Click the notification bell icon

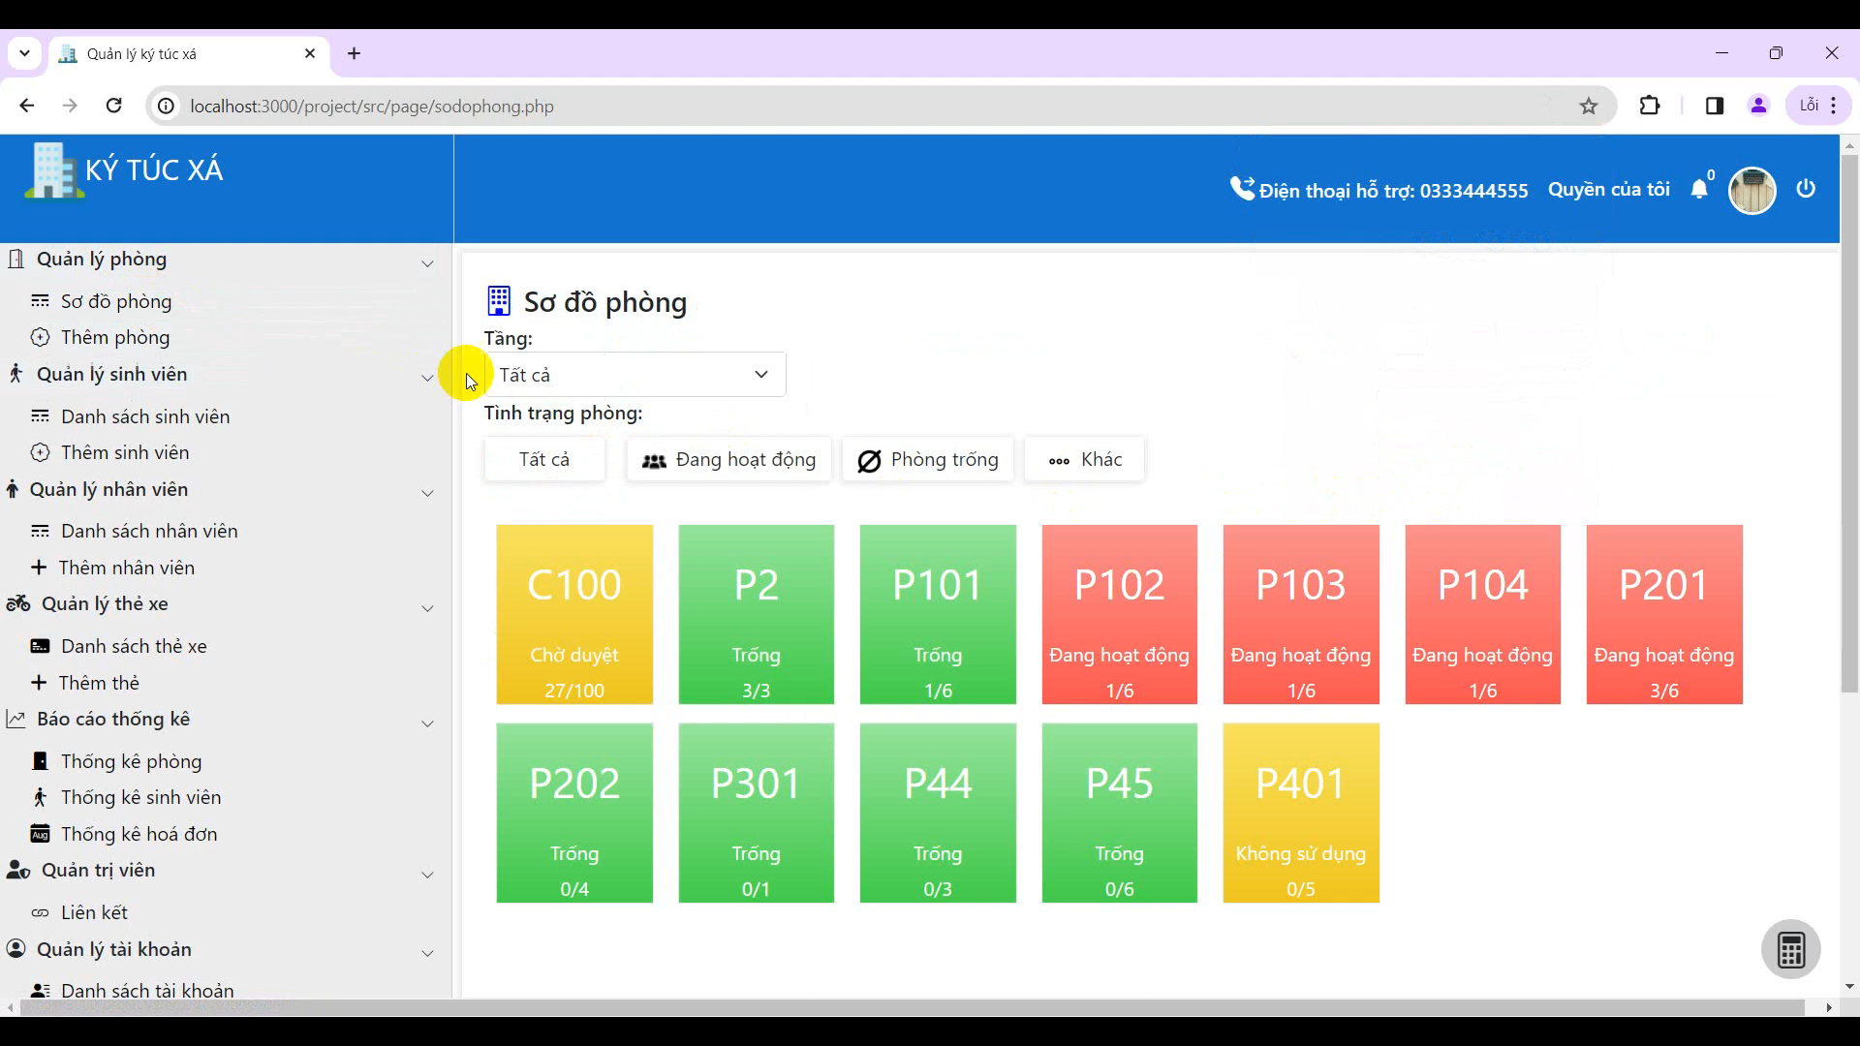coord(1699,189)
